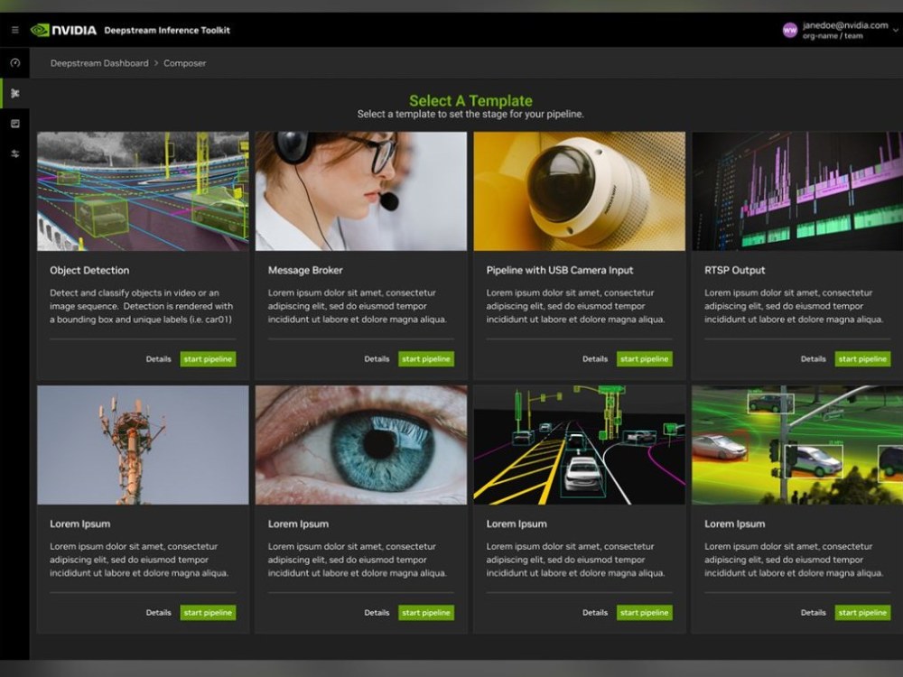Click the Message Broker title
Viewport: 903px width, 677px height.
[305, 270]
